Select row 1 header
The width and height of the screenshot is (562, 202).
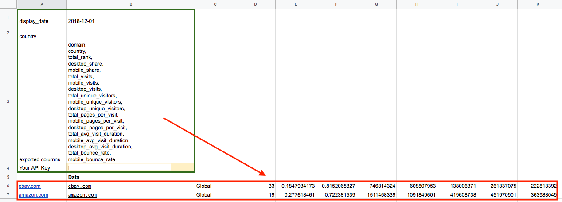point(8,17)
